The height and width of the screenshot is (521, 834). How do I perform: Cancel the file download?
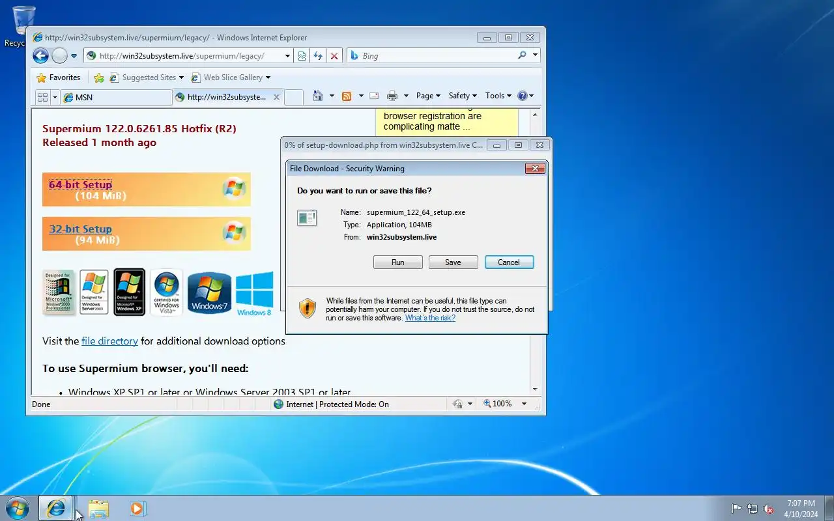(509, 262)
